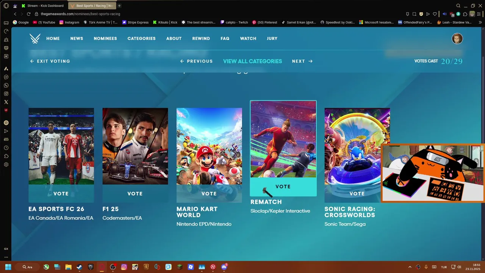Go back with the browser back arrow

pos(15,14)
